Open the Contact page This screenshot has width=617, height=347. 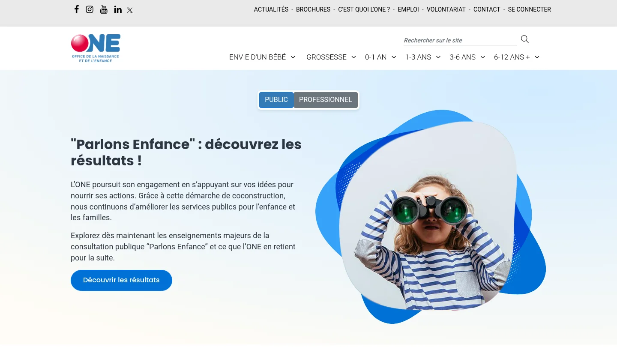[487, 9]
